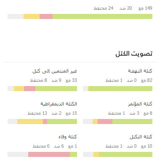Click the yellow 24 abstained segment of the top overall bar
Image resolution: width=165 pixels, height=162 pixels.
tap(32, 16)
